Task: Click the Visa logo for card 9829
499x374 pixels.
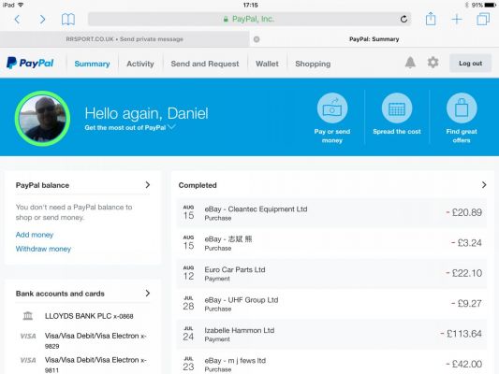Action: [28, 336]
